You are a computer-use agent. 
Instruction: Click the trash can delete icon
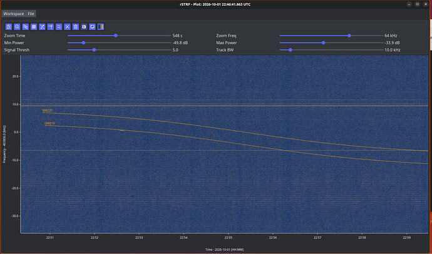coord(76,27)
